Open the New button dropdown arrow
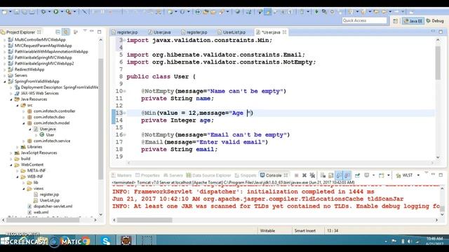Screen dimensions: 449x252 click(10, 12)
